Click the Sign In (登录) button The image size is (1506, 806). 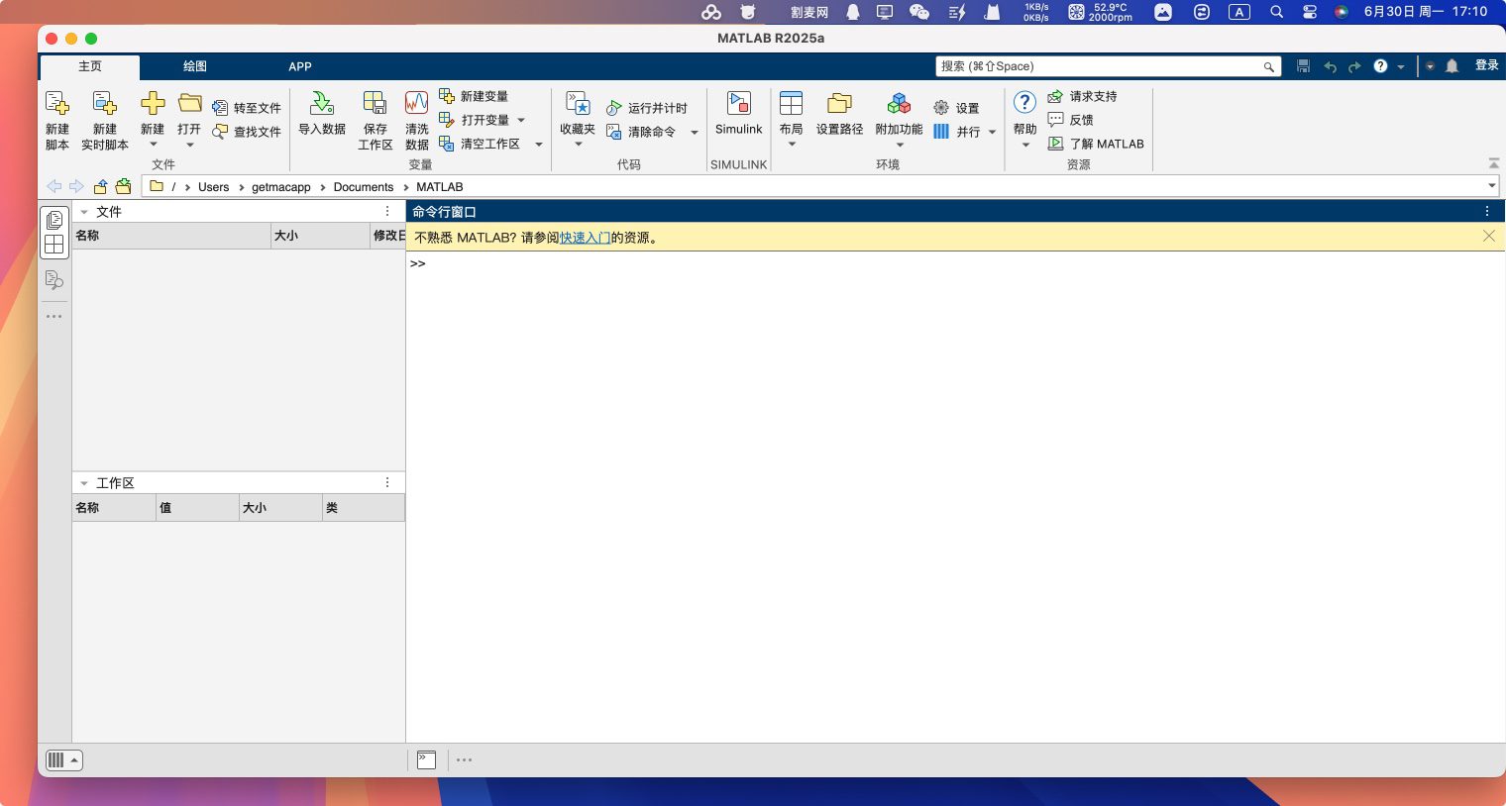(x=1486, y=65)
